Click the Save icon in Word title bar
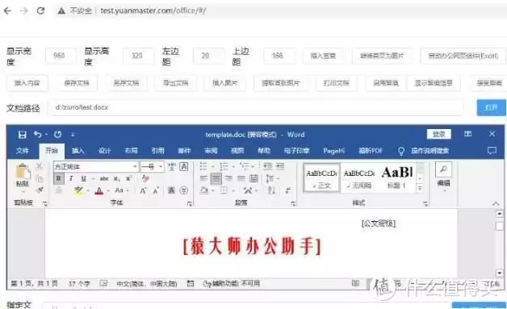The height and width of the screenshot is (309, 507). tap(22, 135)
